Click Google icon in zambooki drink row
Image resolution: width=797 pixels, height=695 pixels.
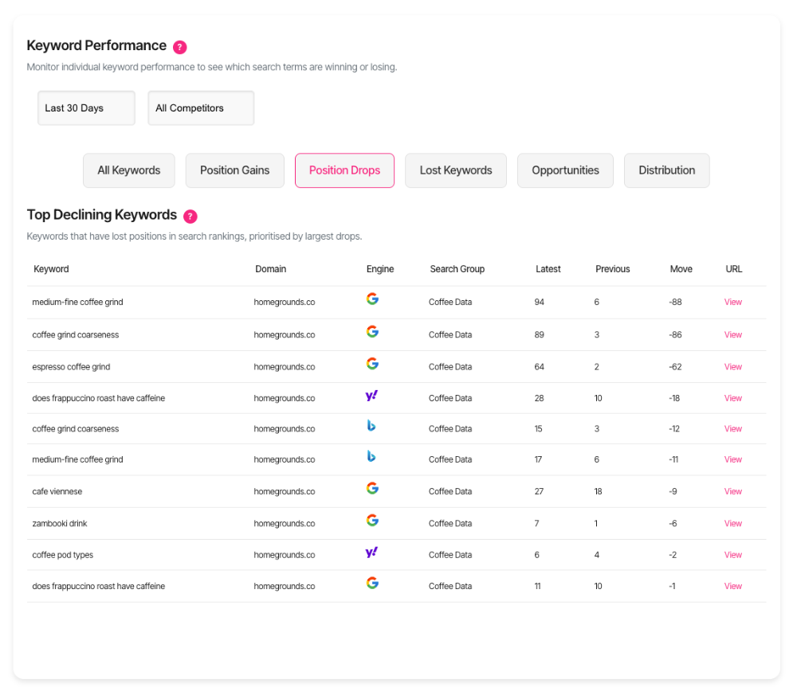click(372, 521)
